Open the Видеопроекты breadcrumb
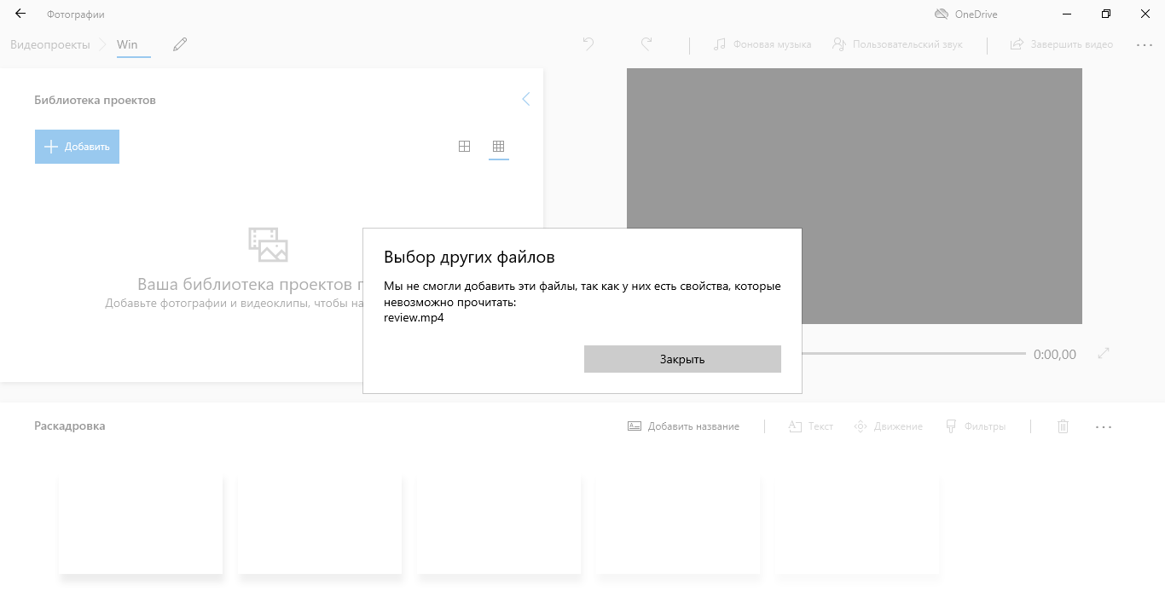 pyautogui.click(x=50, y=44)
